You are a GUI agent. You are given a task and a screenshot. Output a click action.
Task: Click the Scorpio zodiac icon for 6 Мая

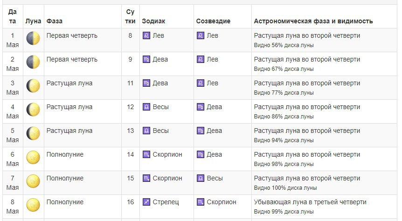pyautogui.click(x=146, y=155)
